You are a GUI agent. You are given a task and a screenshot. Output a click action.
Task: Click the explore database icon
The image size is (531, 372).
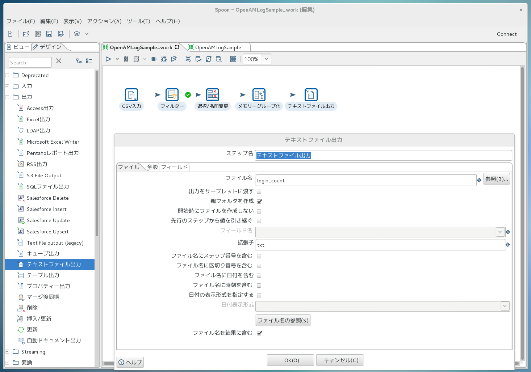[x=219, y=59]
